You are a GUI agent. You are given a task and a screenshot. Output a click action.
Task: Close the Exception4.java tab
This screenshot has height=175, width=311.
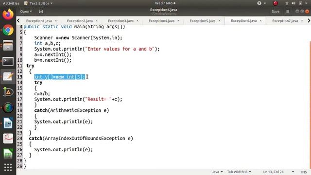pos(178,20)
